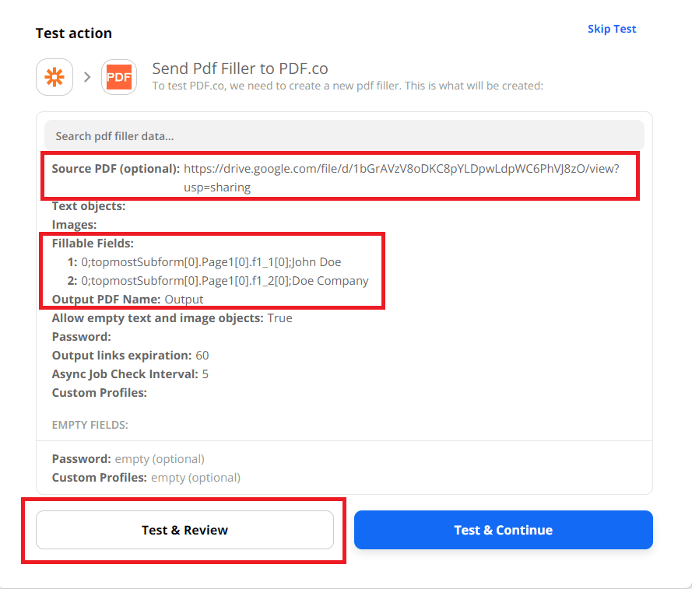This screenshot has width=692, height=589.
Task: Click the Output links expiration value 60
Action: pyautogui.click(x=202, y=356)
